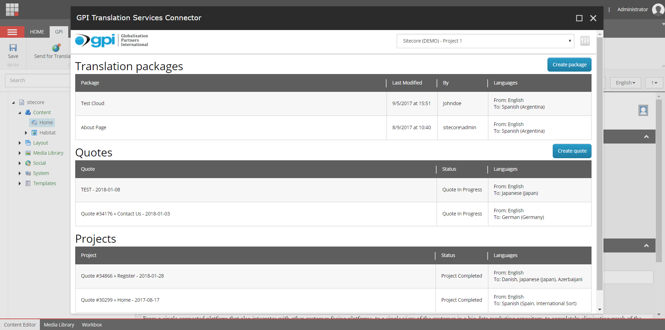Click the Layout node icon
Screen dimensions: 665x330
pos(28,143)
